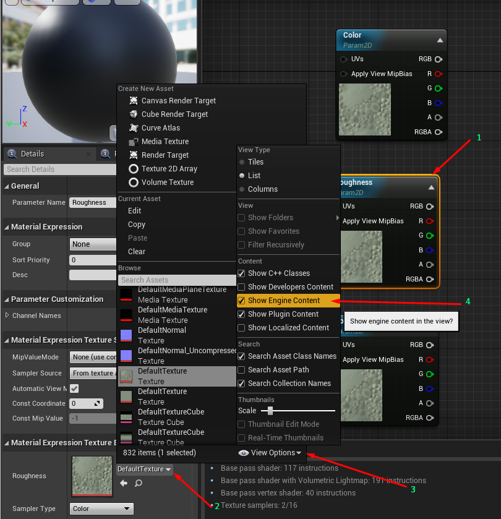The image size is (501, 519).
Task: Click the Details tab magnifier icon
Action: click(12, 153)
